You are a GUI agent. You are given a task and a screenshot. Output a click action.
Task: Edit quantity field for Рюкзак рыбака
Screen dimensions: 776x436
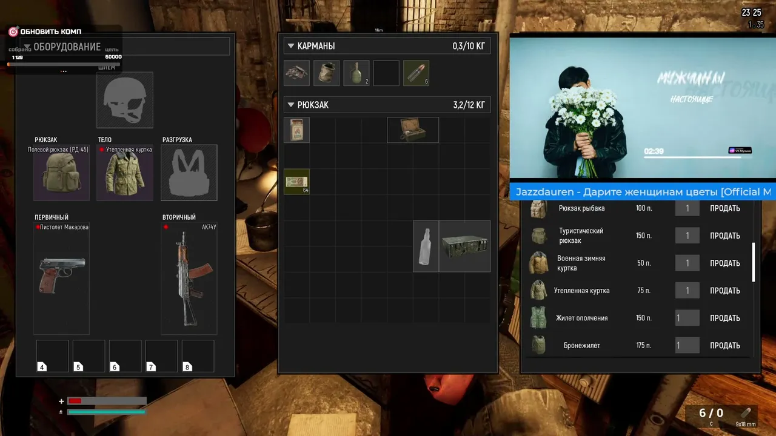click(x=687, y=208)
